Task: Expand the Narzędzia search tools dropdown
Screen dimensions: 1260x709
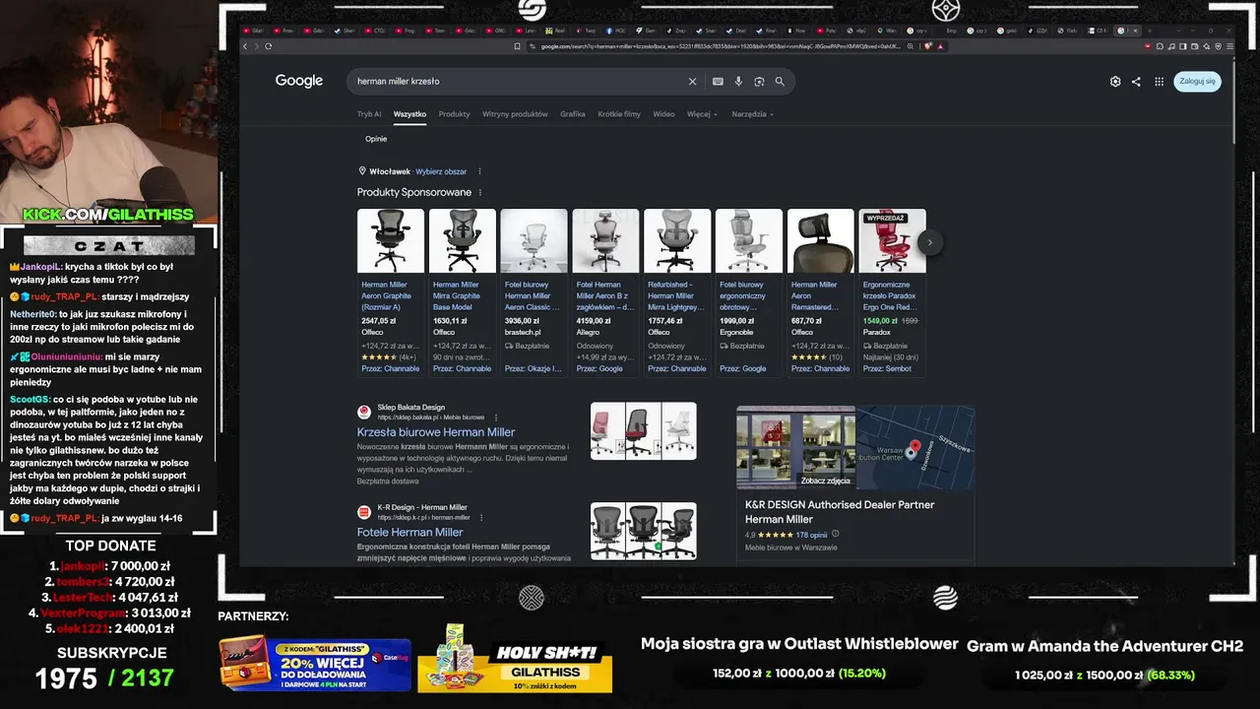Action: point(752,114)
